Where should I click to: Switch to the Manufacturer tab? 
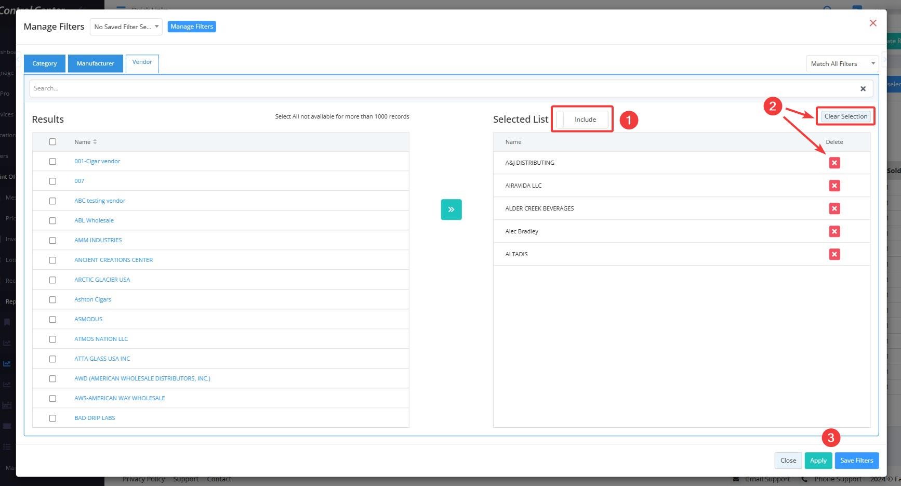96,63
